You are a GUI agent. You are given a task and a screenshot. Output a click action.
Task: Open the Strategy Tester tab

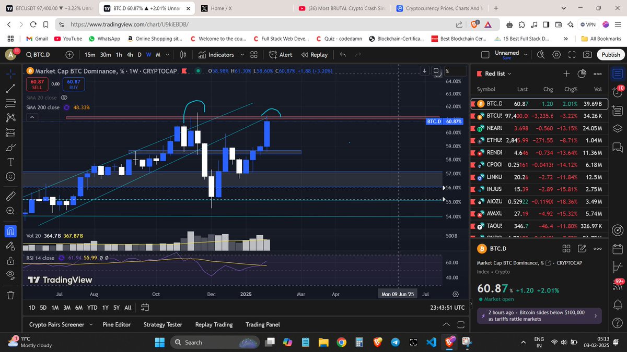[x=162, y=324]
